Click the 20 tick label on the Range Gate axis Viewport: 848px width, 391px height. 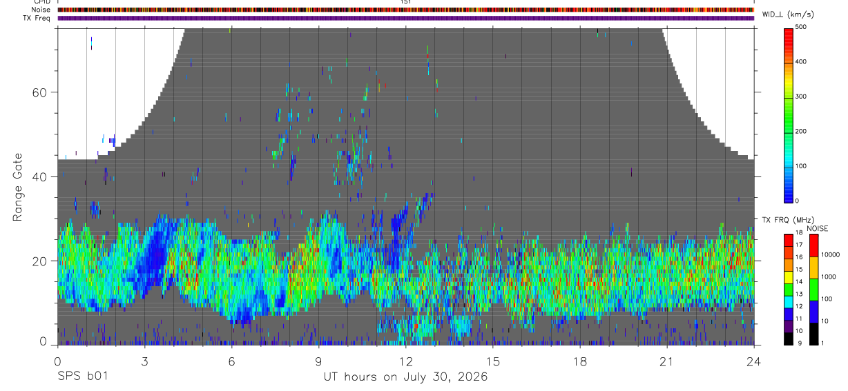point(40,261)
